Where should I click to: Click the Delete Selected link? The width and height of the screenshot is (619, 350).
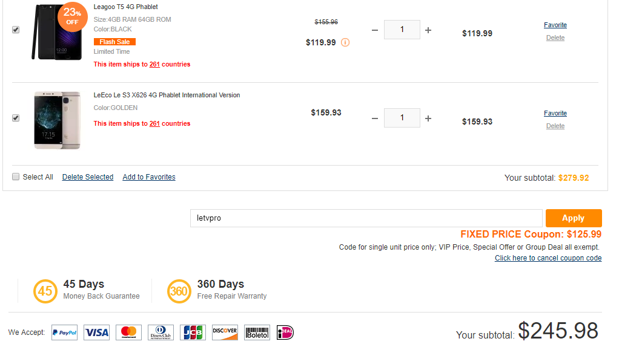coord(88,177)
